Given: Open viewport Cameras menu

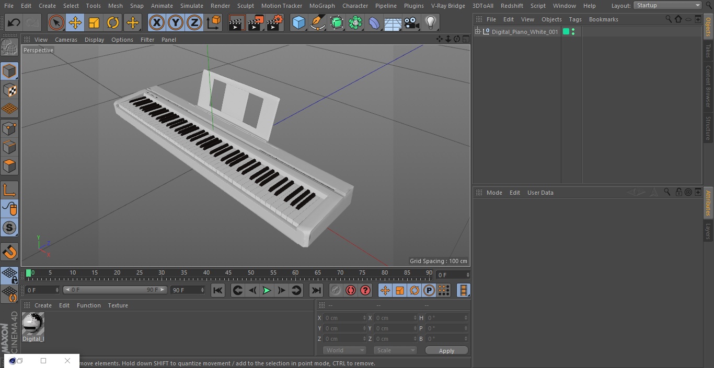Looking at the screenshot, I should click(66, 40).
